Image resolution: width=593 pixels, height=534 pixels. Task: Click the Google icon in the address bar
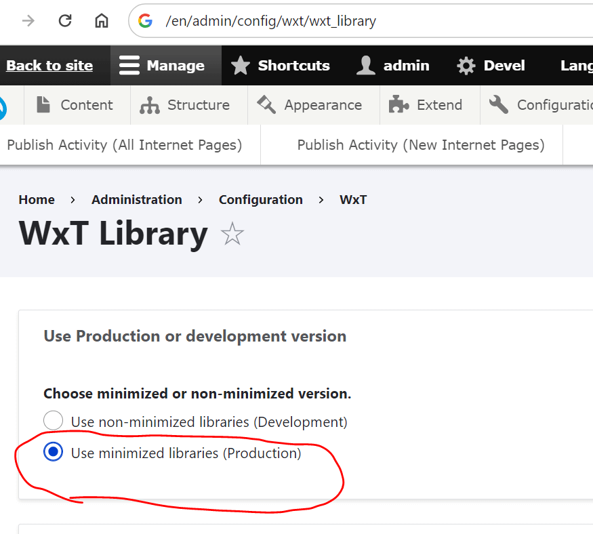coord(145,21)
